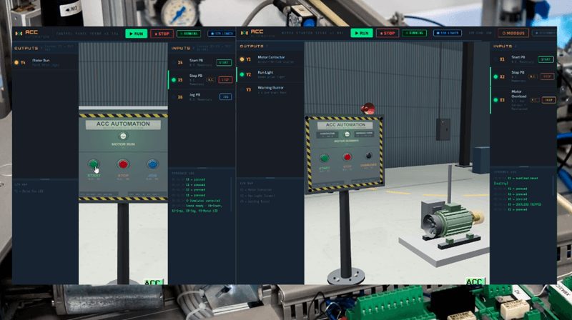The width and height of the screenshot is (572, 320).
Task: Click the green Y2 Run Light indicator dot
Action: [242, 74]
